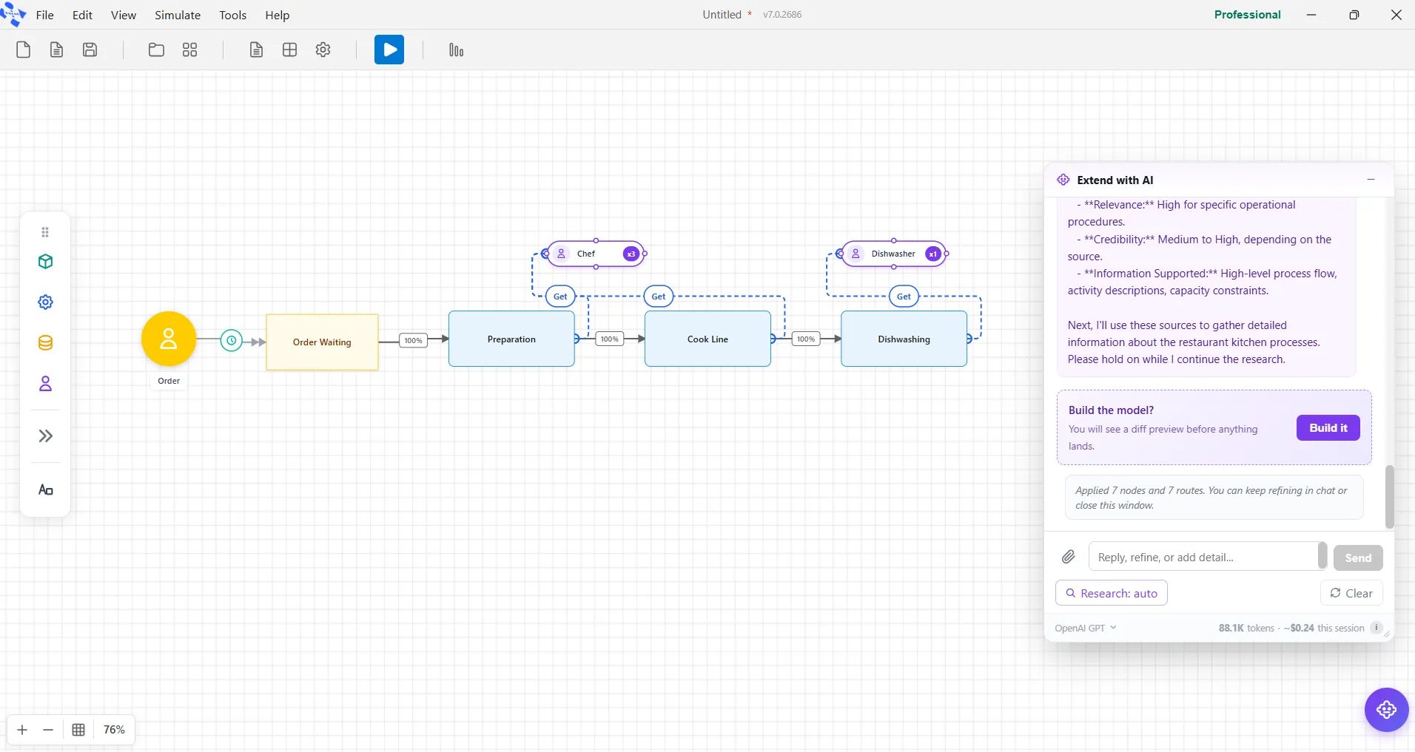
Task: Click the resize grip of the AI panel
Action: click(x=1387, y=634)
